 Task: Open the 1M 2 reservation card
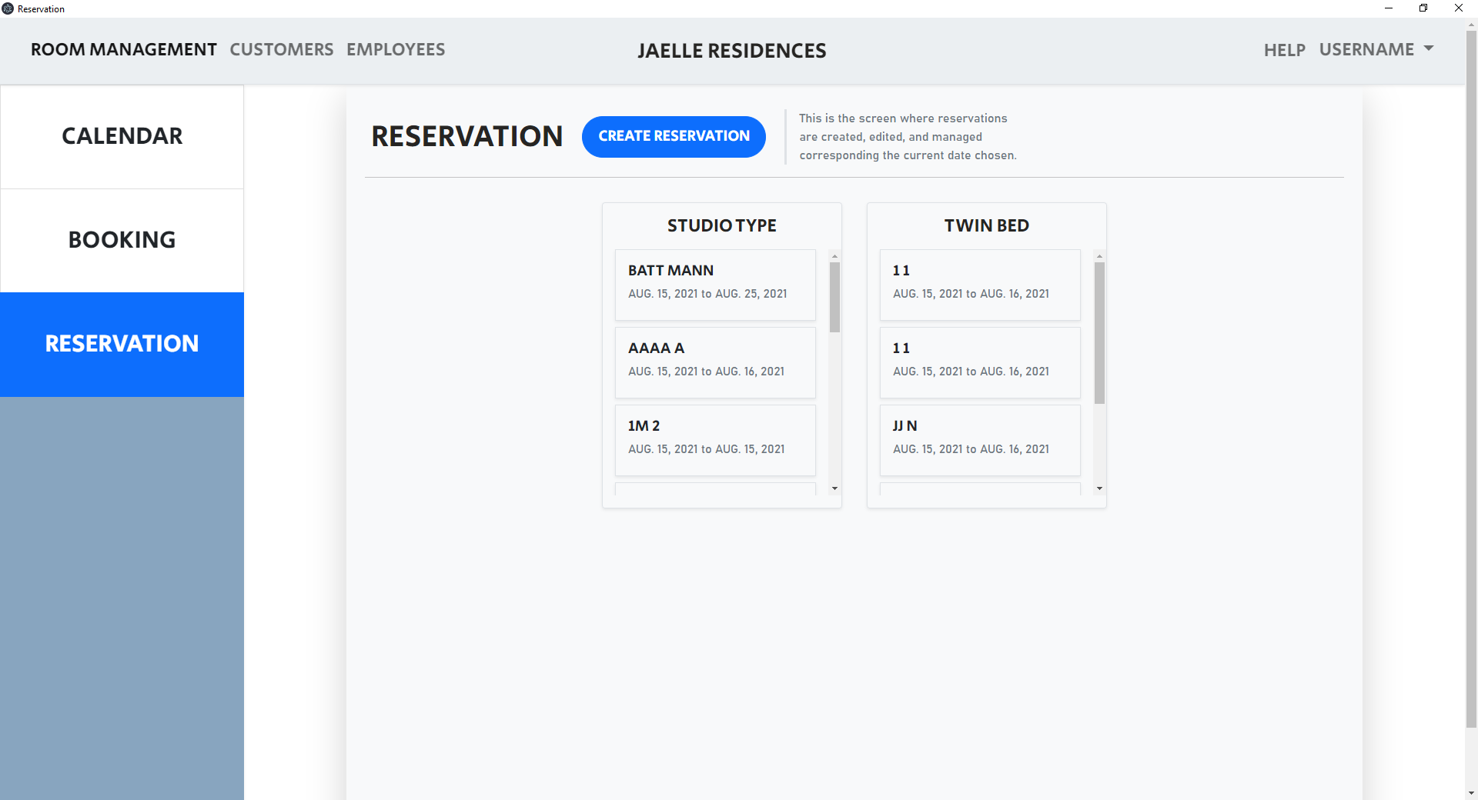click(x=715, y=440)
